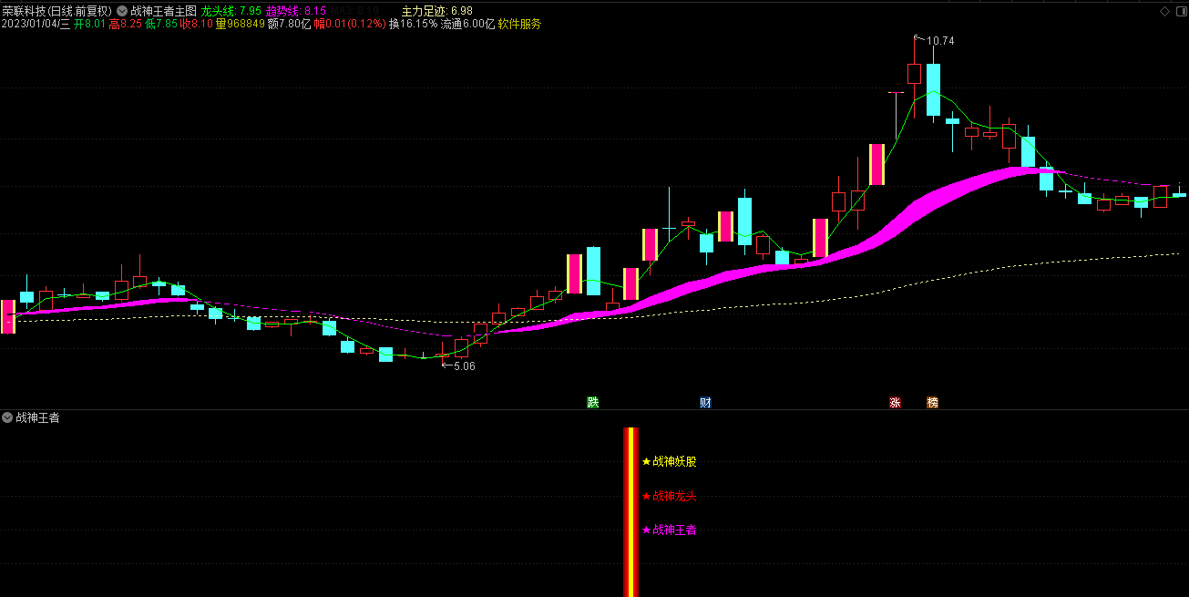Open the 软件服务 industry sector link

519,24
